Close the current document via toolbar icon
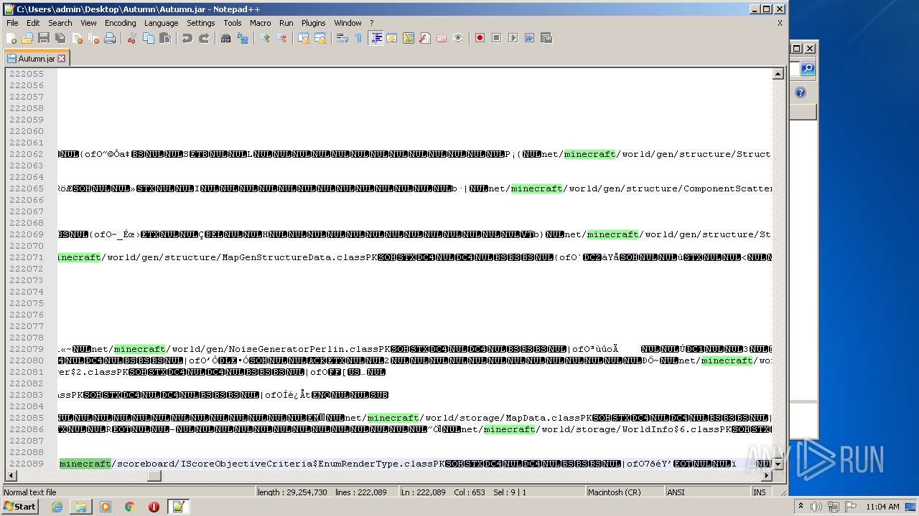919x516 pixels. [x=77, y=38]
